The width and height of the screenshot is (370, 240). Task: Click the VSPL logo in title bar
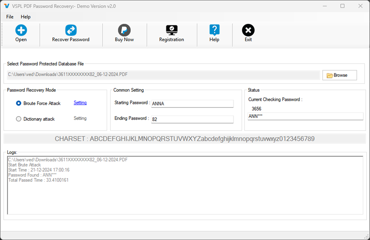(x=6, y=6)
